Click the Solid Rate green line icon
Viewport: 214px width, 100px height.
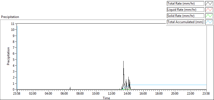pyautogui.click(x=209, y=16)
